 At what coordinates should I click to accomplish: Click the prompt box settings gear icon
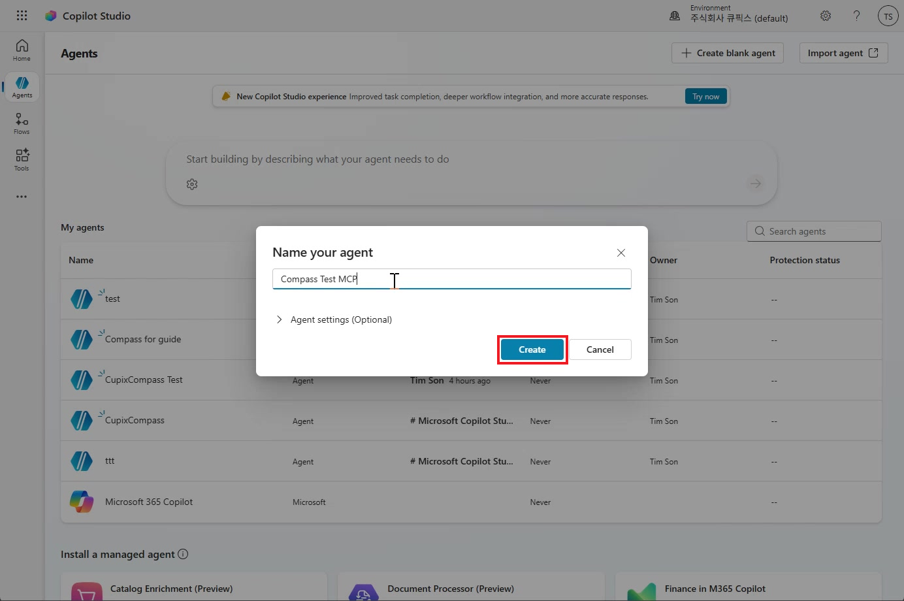[x=192, y=184]
